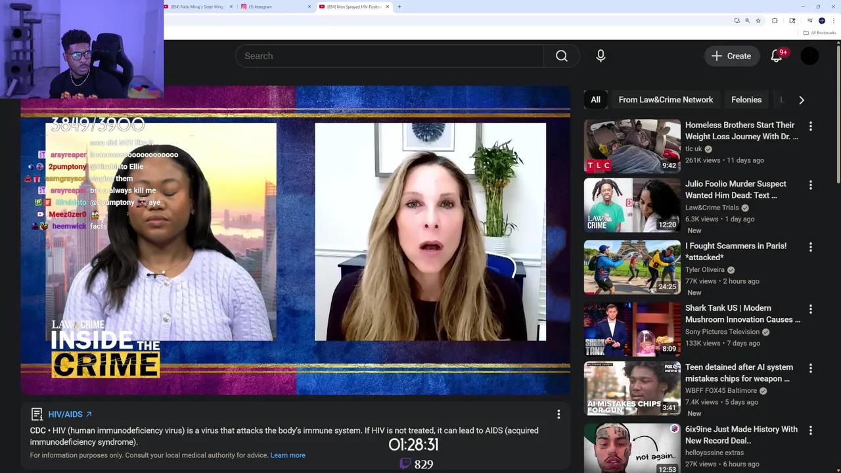Image resolution: width=841 pixels, height=473 pixels.
Task: Click the install/cast icon in address bar
Action: point(737,20)
